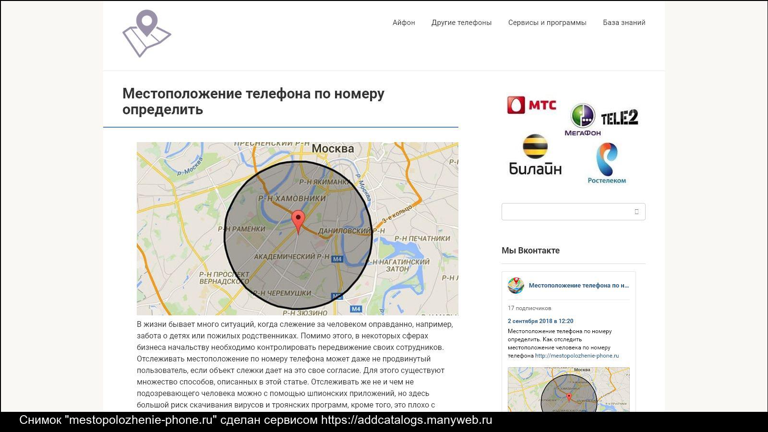Click the МегаФон operator logo
Image resolution: width=768 pixels, height=432 pixels.
tap(582, 120)
